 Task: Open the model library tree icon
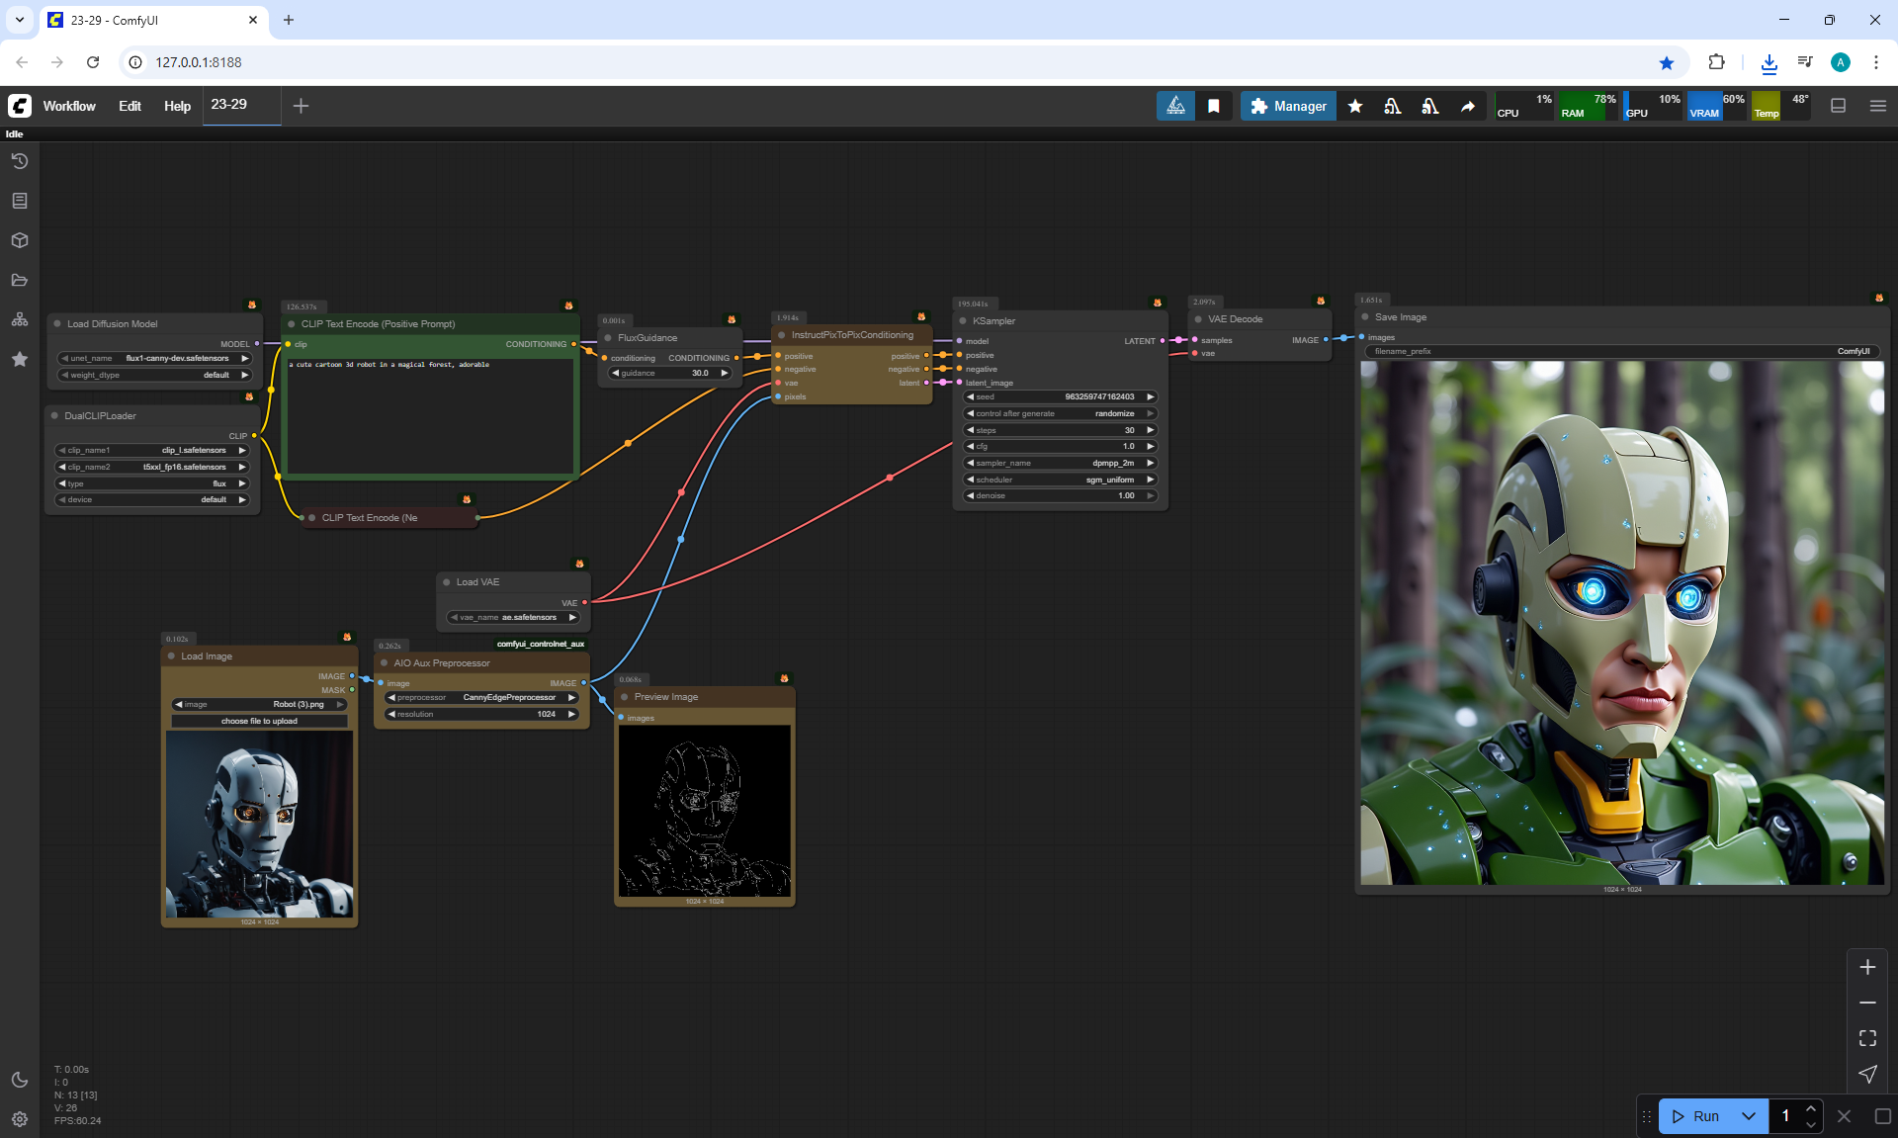click(20, 319)
